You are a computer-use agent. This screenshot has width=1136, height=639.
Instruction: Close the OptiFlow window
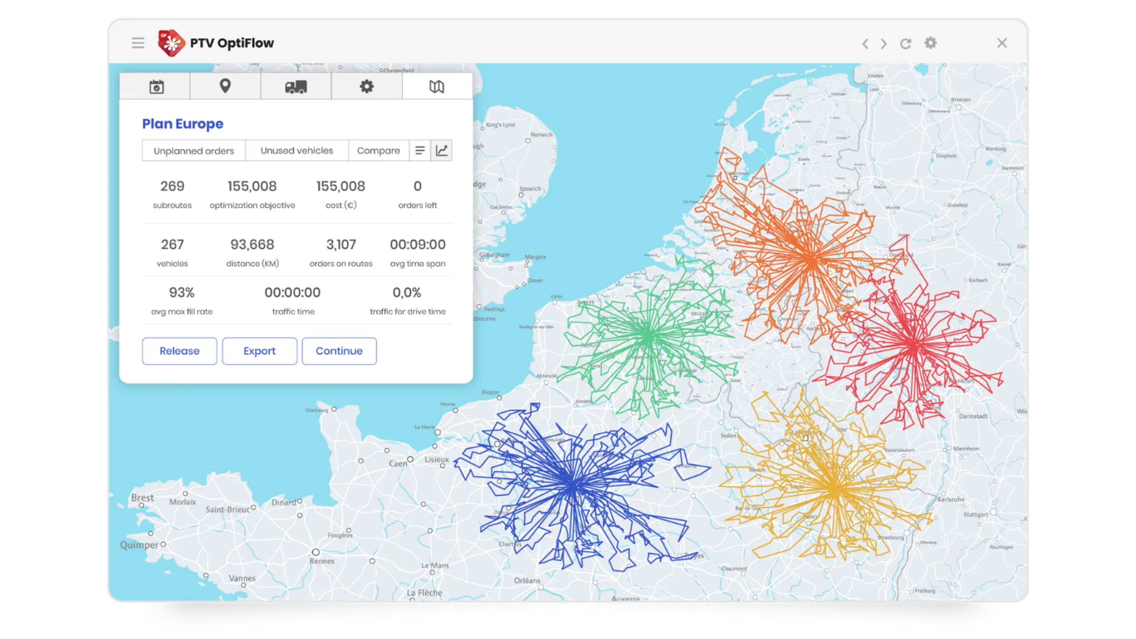pos(1002,43)
